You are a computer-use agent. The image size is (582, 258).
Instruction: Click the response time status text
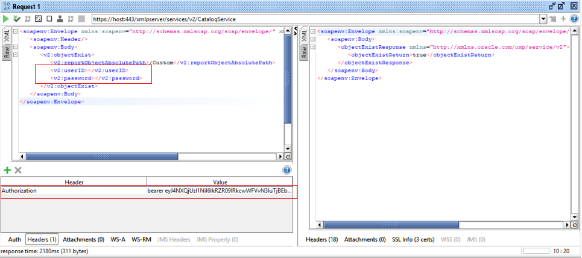pos(45,251)
